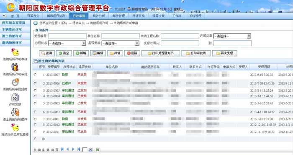Open 城市运行监测 tab

click(x=56, y=16)
